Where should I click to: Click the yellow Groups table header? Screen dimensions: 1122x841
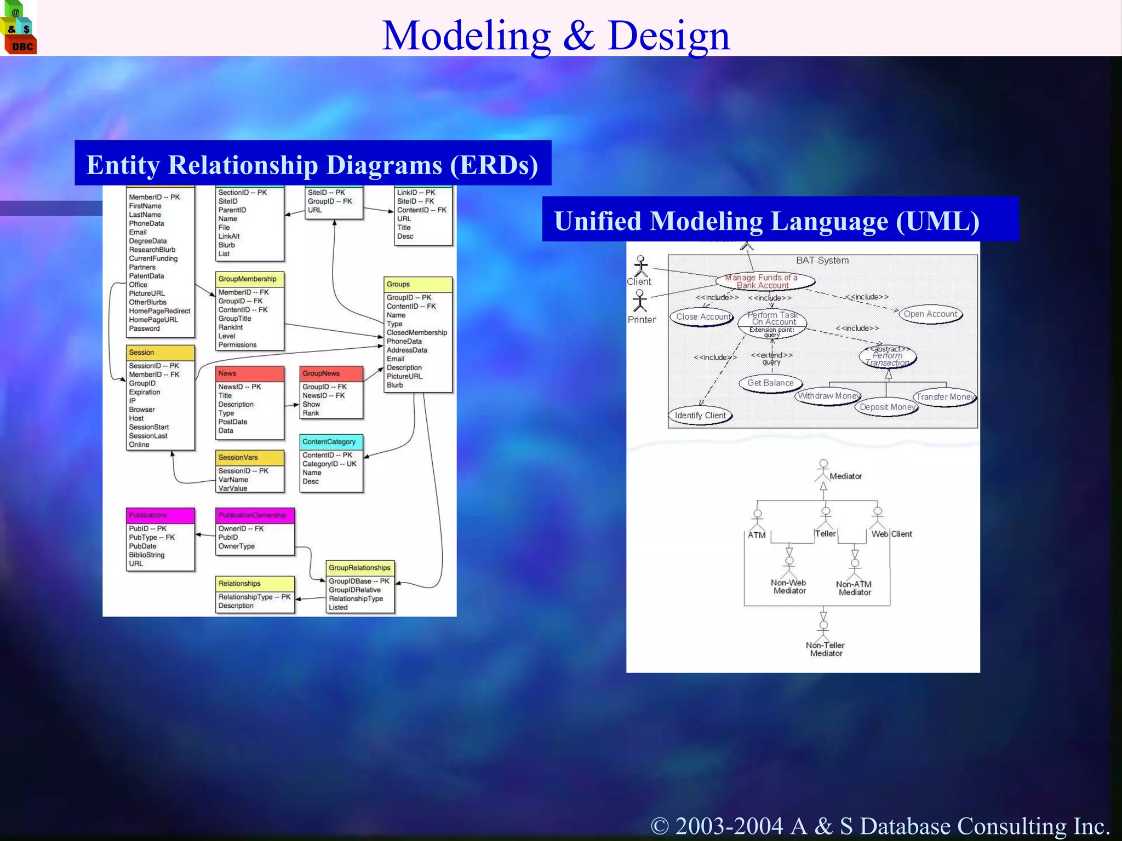point(418,284)
